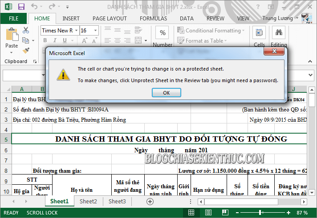Open the Merge & Center dropdown arrow

point(146,40)
